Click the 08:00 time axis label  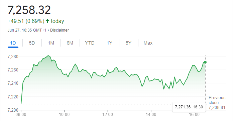(x=21, y=114)
